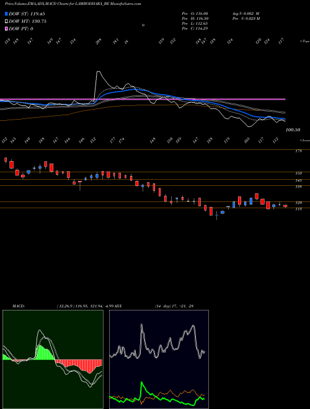The height and width of the screenshot is (409, 310).
Task: Select the DOW PT: 0 legend label
Action: pyautogui.click(x=21, y=29)
